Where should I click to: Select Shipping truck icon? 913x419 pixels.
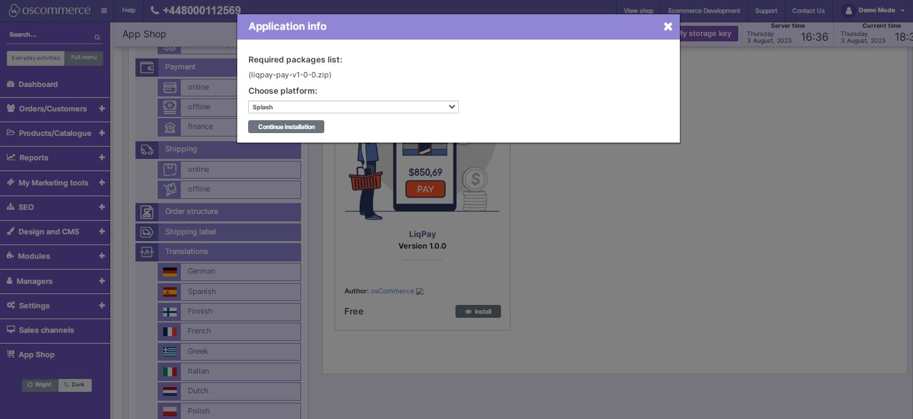click(147, 149)
